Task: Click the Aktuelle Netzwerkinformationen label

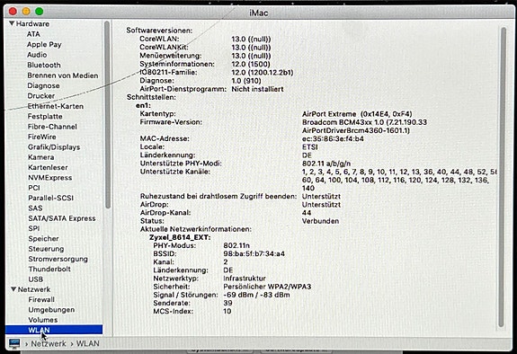Action: 195,229
